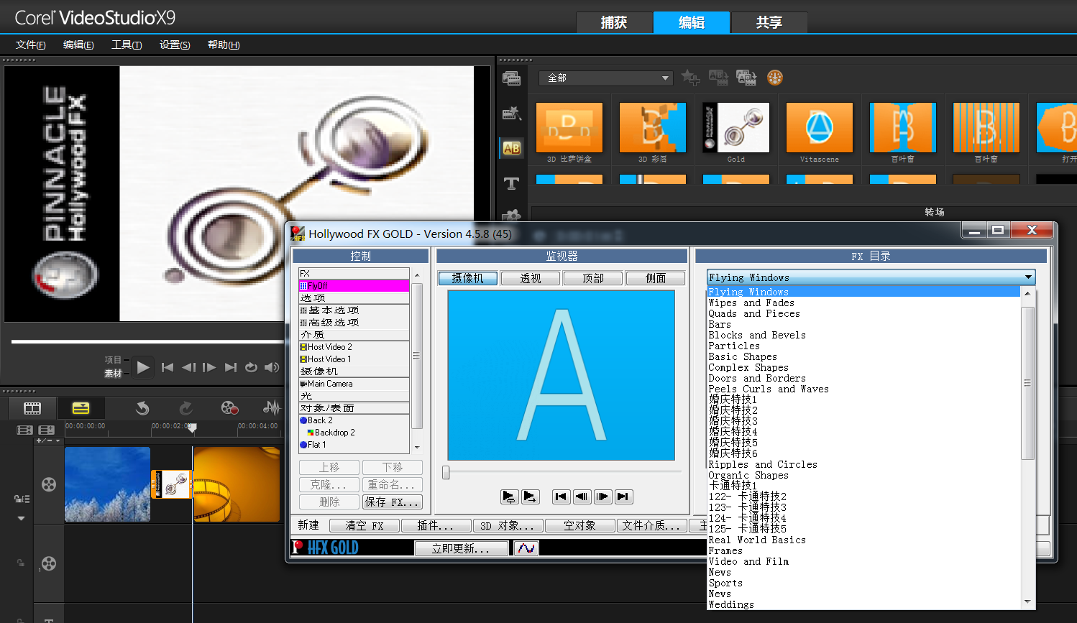Viewport: 1077px width, 623px height.
Task: Switch to the 共享 share tab
Action: (x=769, y=22)
